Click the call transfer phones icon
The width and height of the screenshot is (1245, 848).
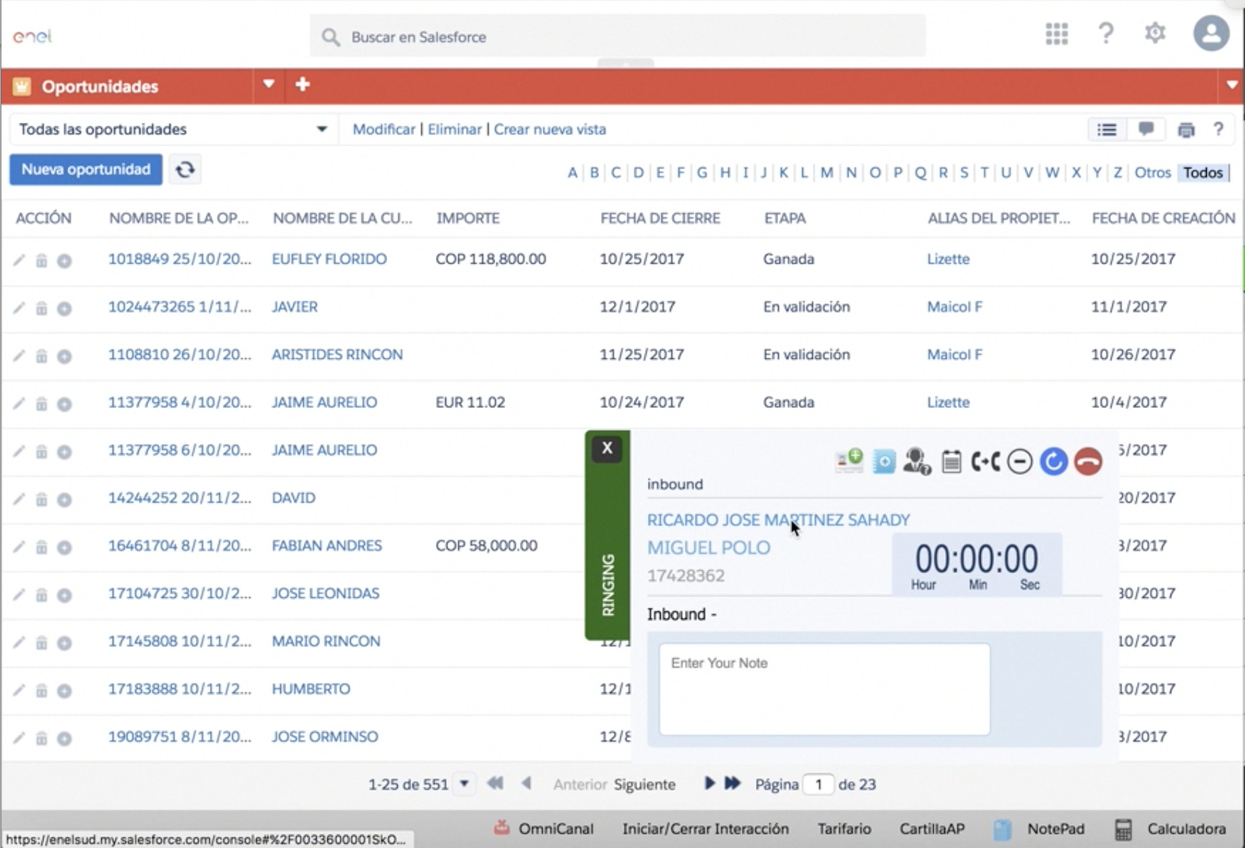[985, 462]
